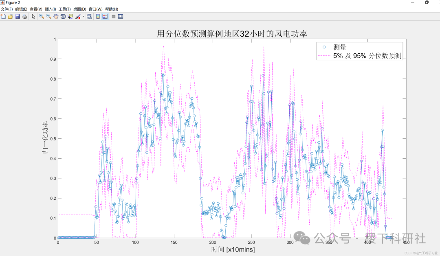
Task: Select the Zoom Out magnifier tool
Action: click(x=48, y=17)
